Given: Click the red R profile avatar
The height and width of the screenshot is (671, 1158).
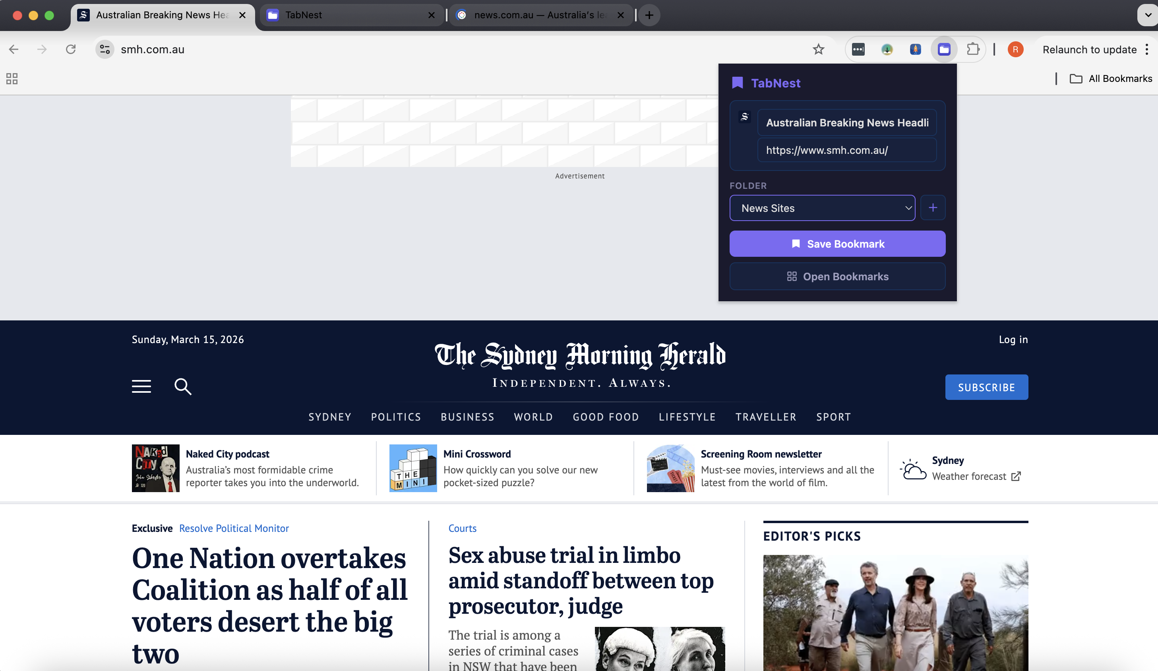Looking at the screenshot, I should pyautogui.click(x=1015, y=49).
